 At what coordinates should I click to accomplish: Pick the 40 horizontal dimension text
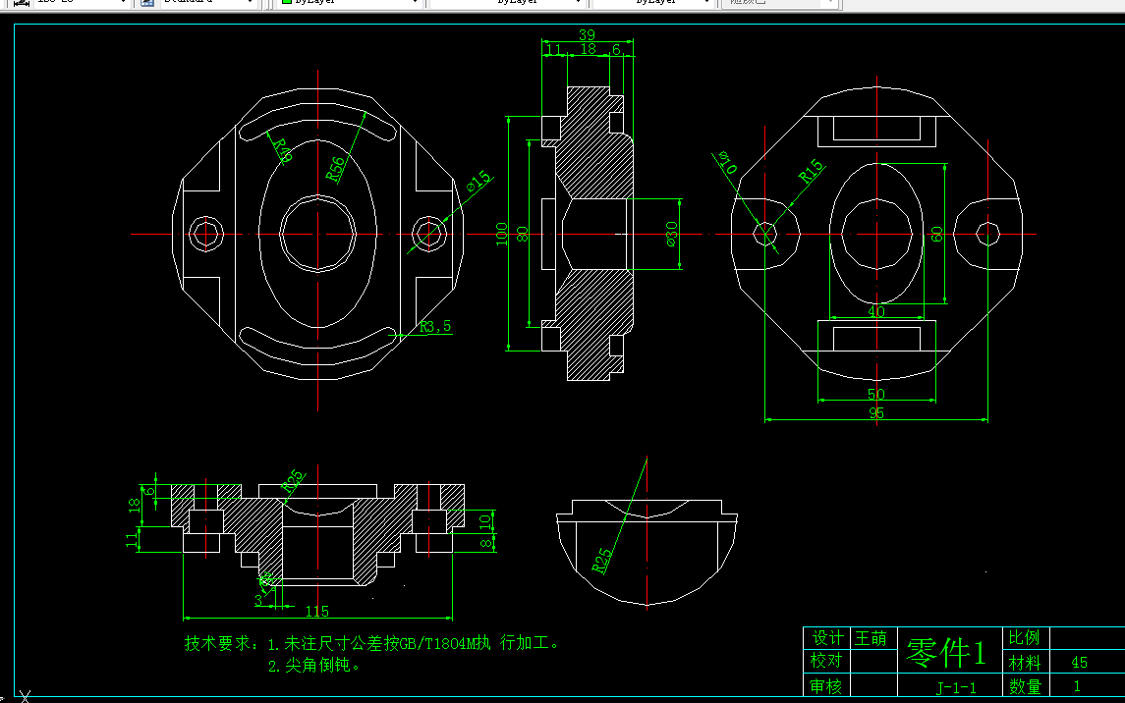[876, 311]
